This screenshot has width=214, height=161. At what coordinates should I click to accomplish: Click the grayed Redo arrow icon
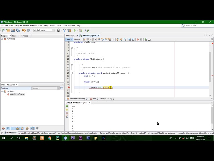(29, 30)
